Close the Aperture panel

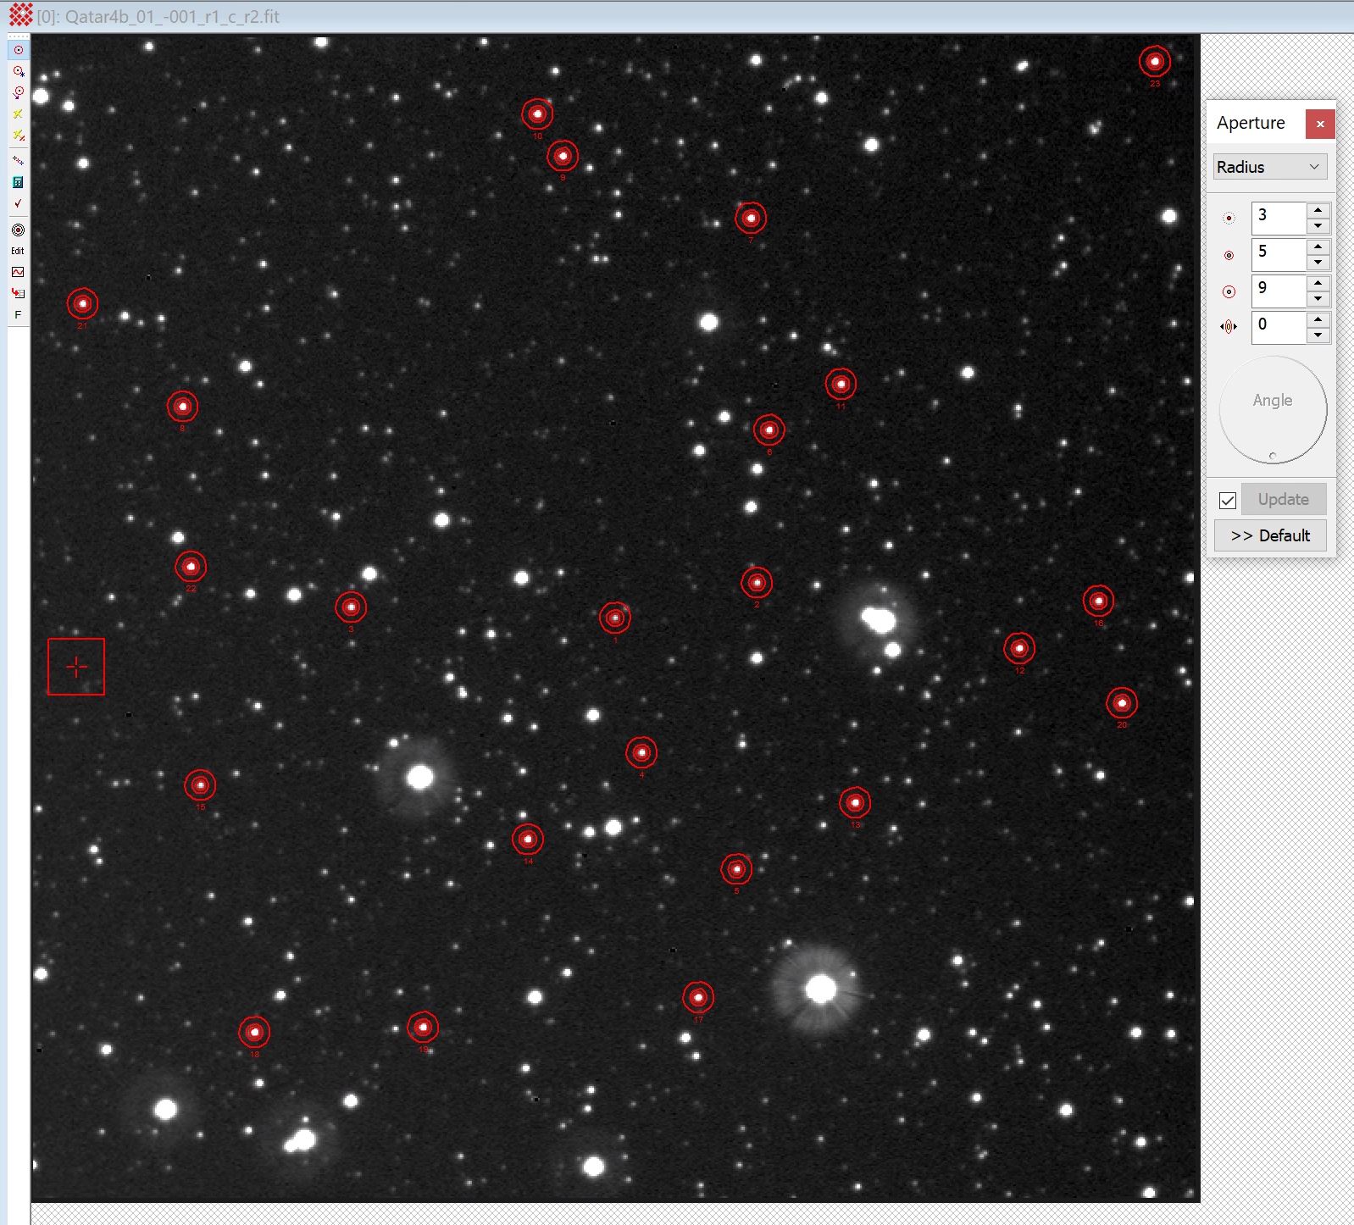pos(1319,124)
